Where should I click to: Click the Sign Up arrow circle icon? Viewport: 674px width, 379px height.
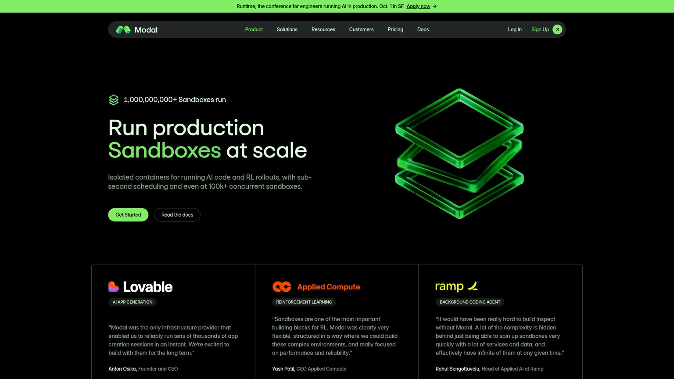point(557,29)
